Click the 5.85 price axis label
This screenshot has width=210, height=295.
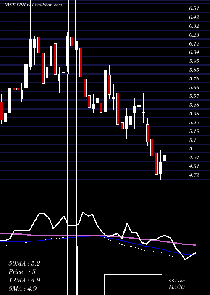pyautogui.click(x=194, y=70)
